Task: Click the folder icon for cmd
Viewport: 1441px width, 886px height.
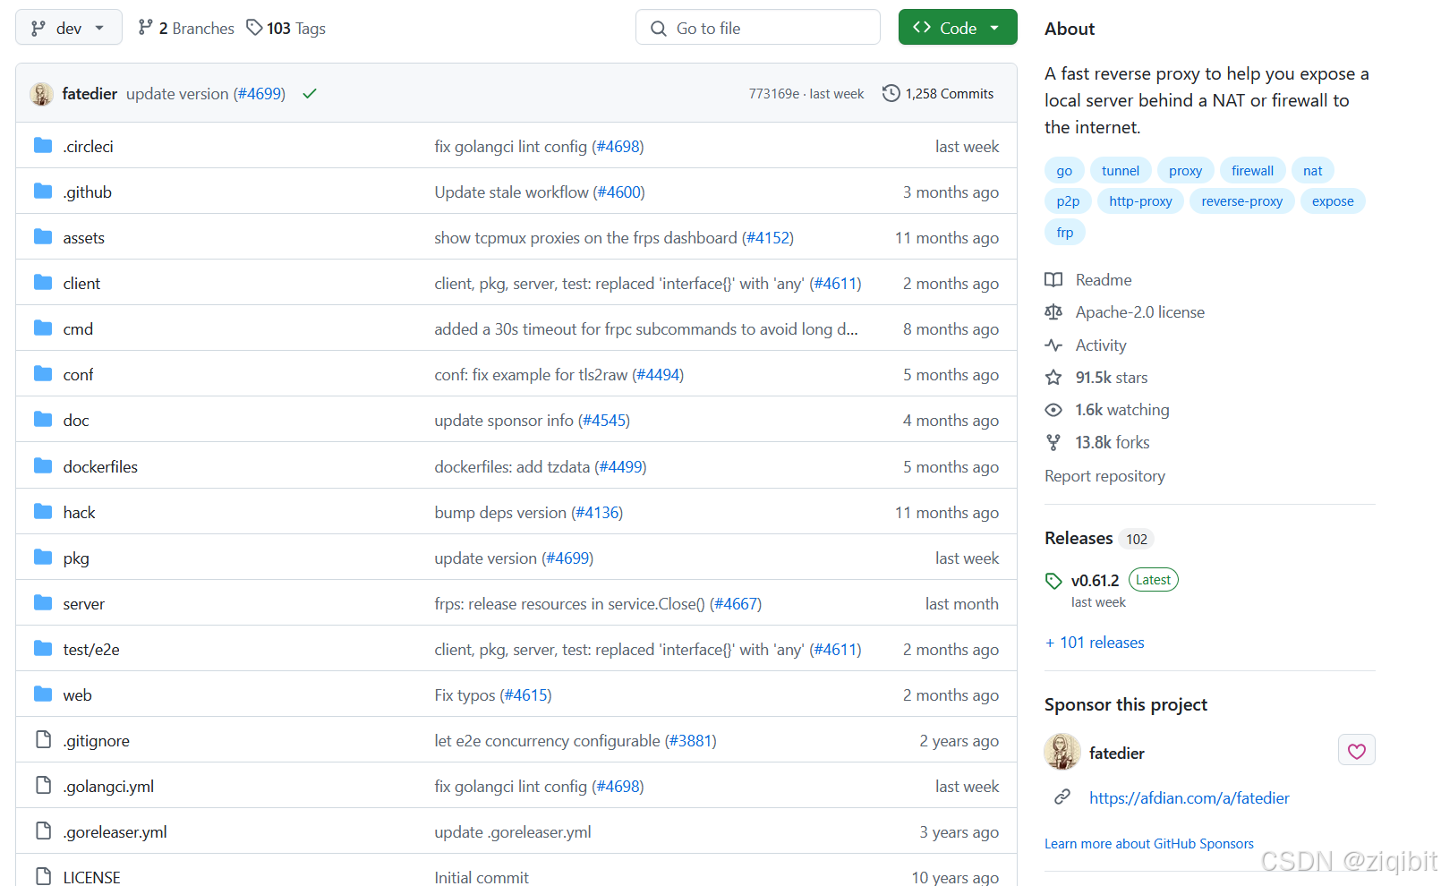Action: click(x=43, y=328)
